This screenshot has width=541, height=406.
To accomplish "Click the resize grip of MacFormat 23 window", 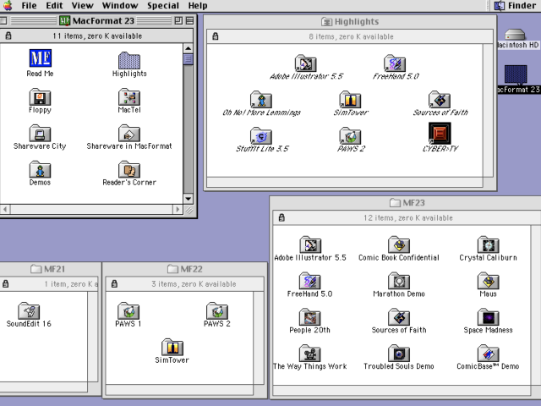I will click(x=189, y=210).
